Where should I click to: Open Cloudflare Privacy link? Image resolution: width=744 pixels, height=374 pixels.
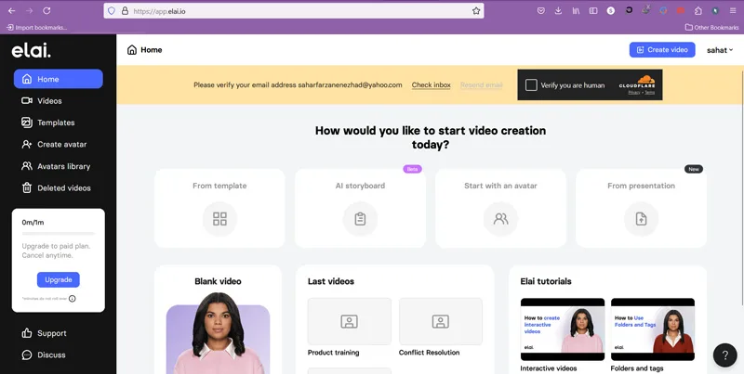point(633,92)
